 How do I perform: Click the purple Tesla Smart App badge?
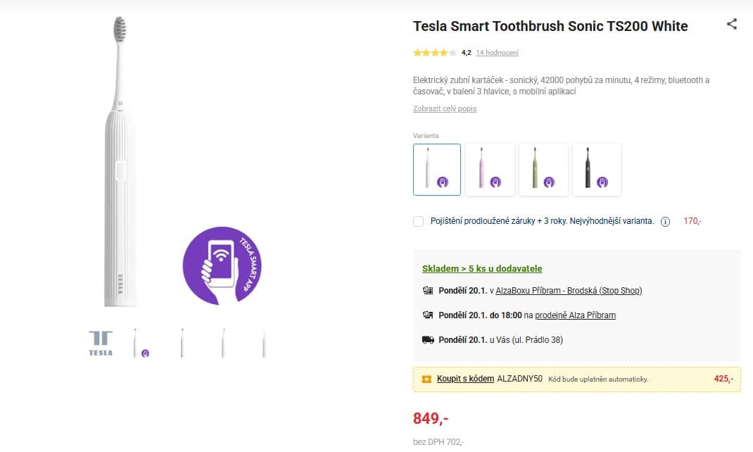pyautogui.click(x=222, y=265)
